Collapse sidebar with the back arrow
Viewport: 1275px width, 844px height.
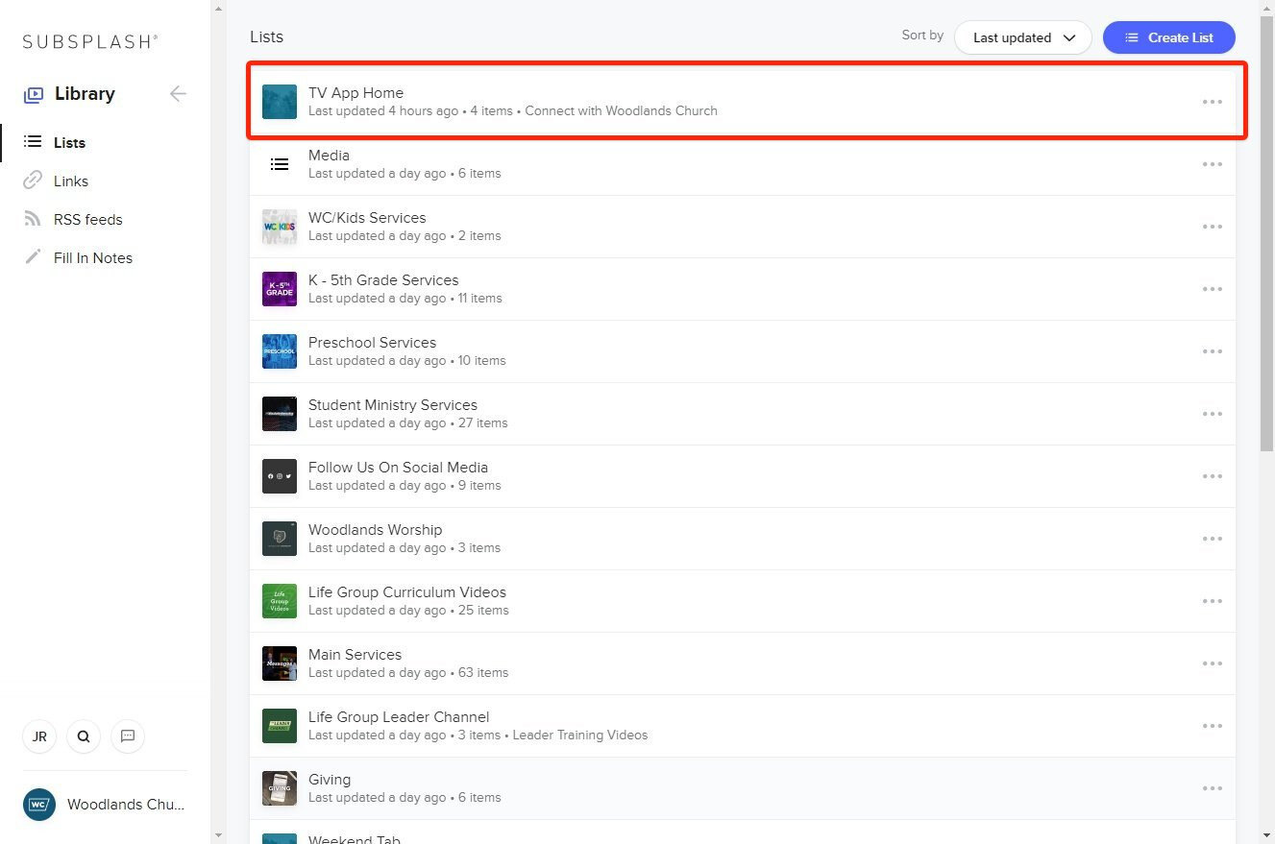tap(178, 93)
